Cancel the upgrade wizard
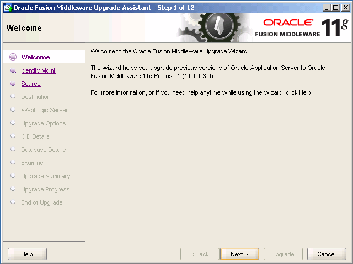This screenshot has height=264, width=353. point(327,254)
